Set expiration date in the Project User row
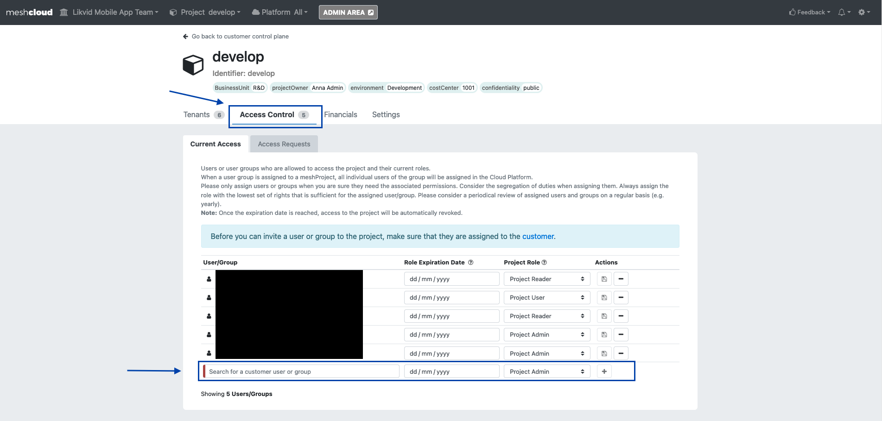The width and height of the screenshot is (882, 421). 452,298
